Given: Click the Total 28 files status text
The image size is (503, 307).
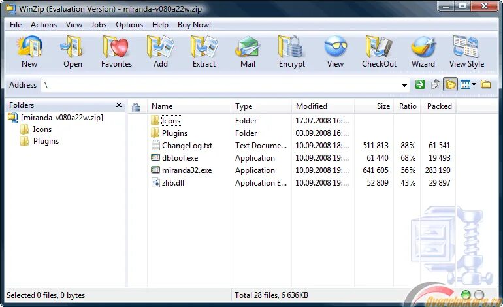Looking at the screenshot, I should 271,295.
